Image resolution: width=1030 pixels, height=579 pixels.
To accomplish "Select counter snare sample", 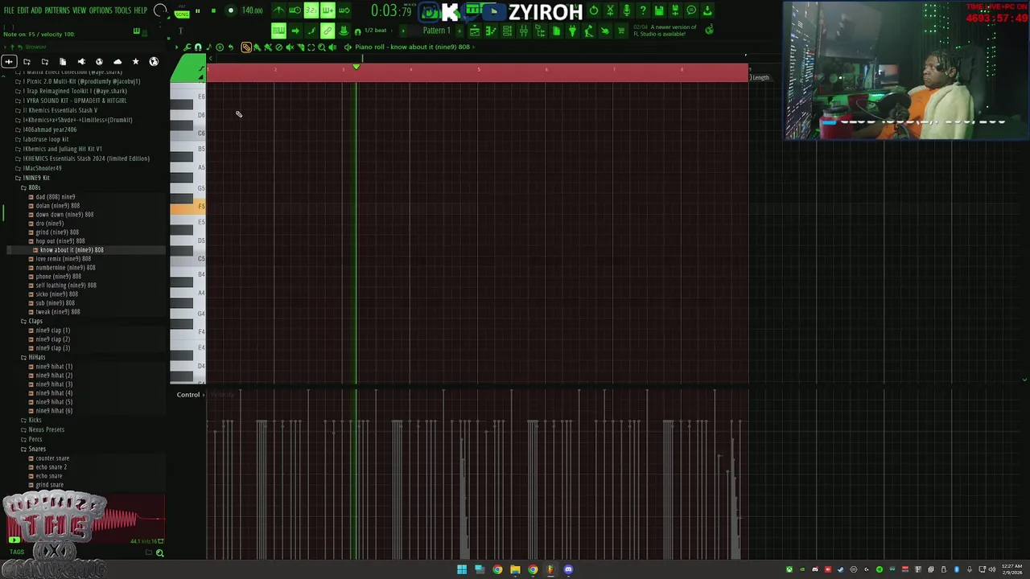I will click(51, 458).
